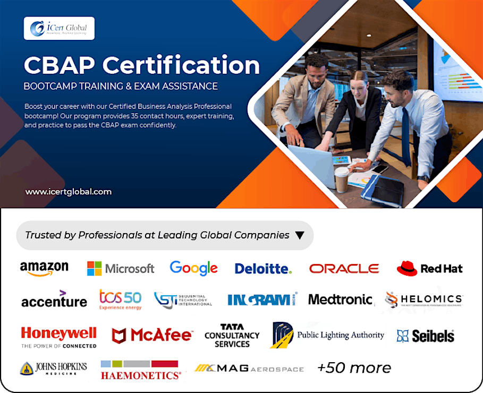The image size is (483, 393).
Task: Open the www.icertglobal.com link
Action: point(68,191)
